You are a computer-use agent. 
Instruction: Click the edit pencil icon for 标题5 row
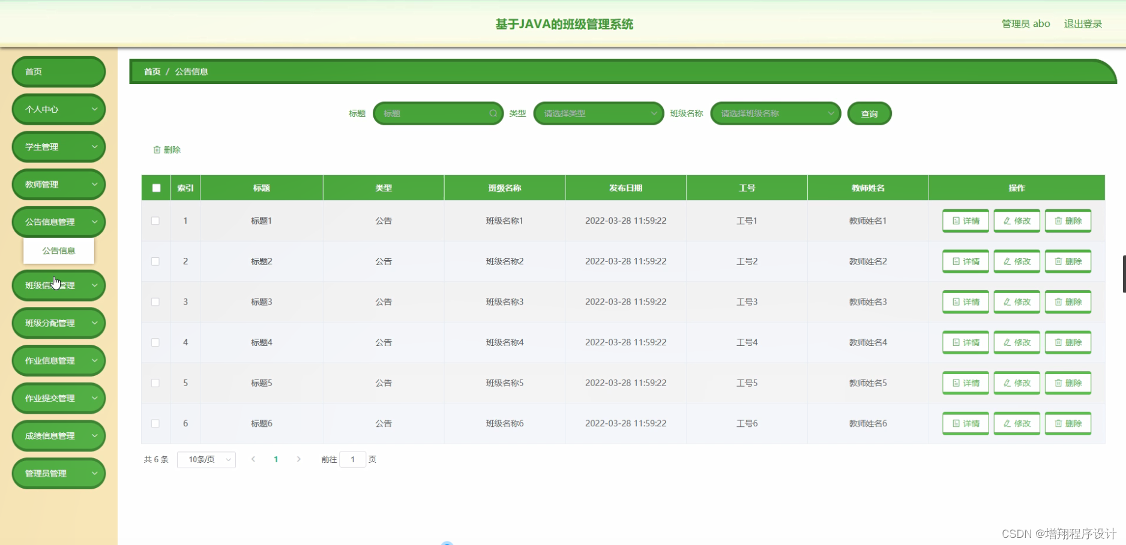1007,383
